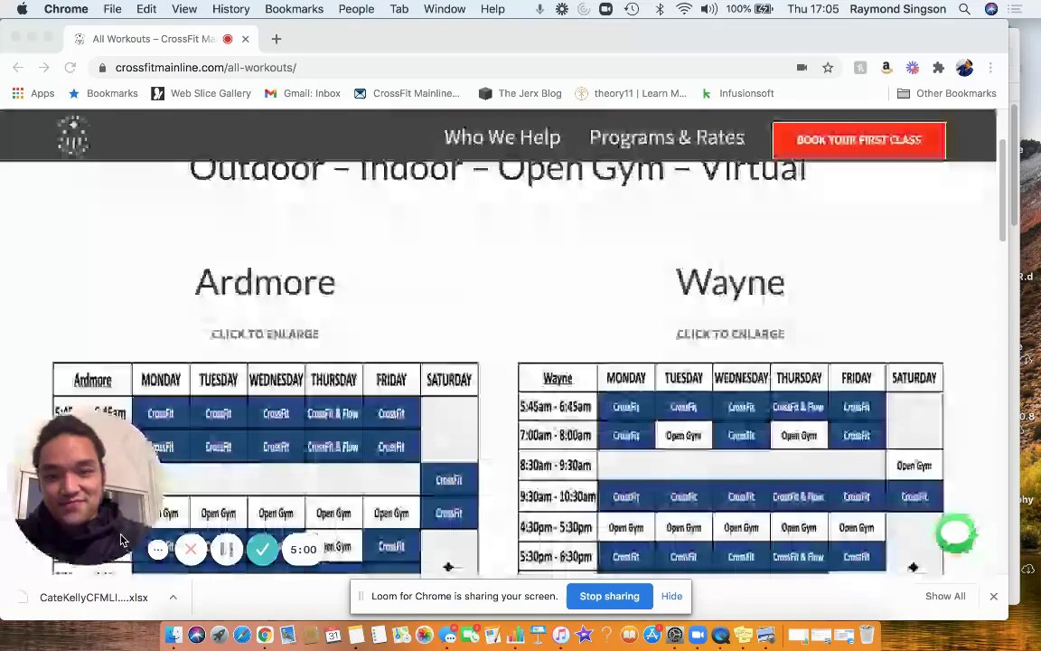Open the Who We Help nav item
Viewport: 1041px width, 651px height.
coord(502,137)
